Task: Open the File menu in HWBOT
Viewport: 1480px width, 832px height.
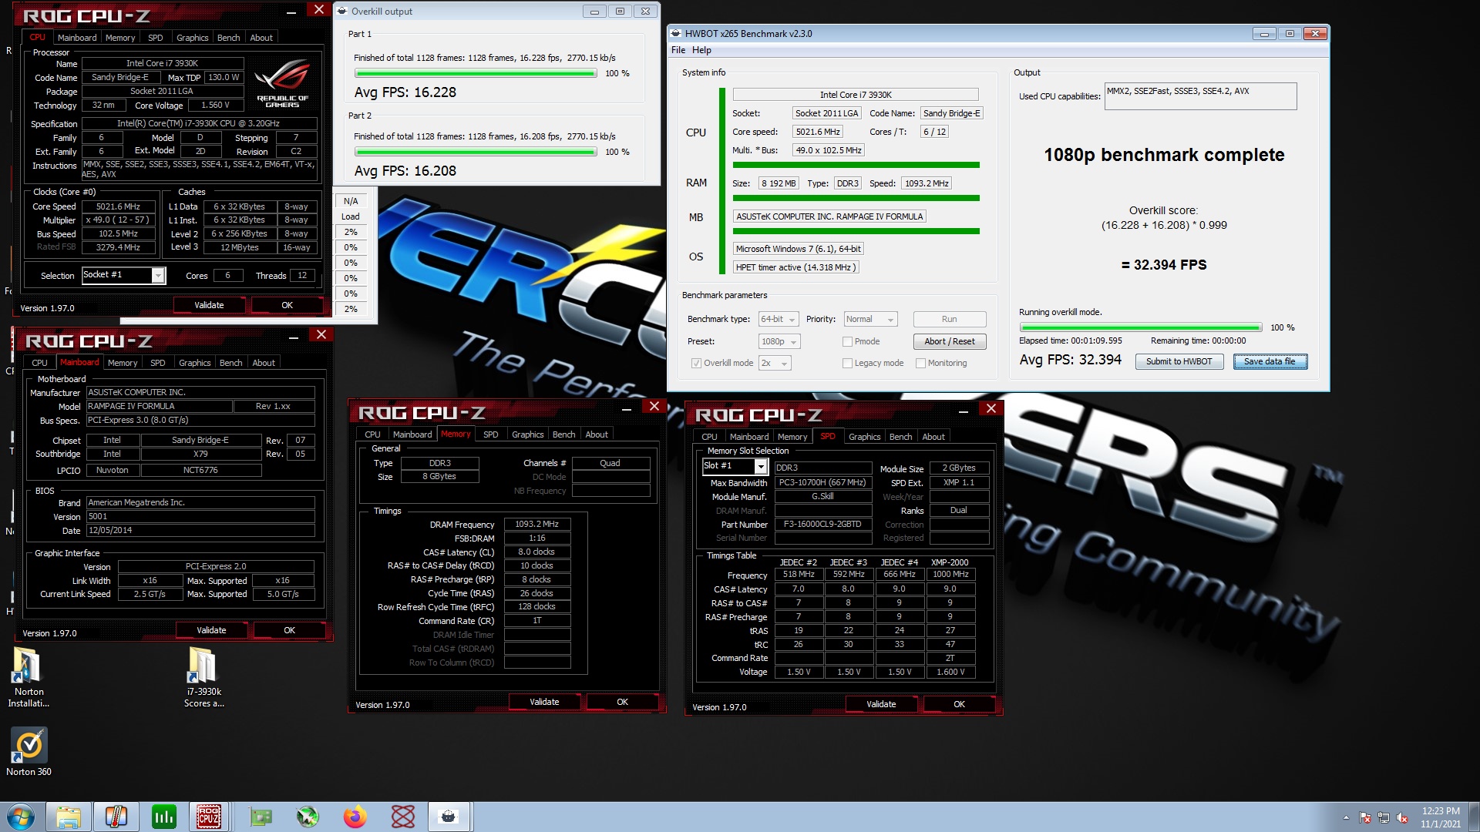Action: click(678, 50)
